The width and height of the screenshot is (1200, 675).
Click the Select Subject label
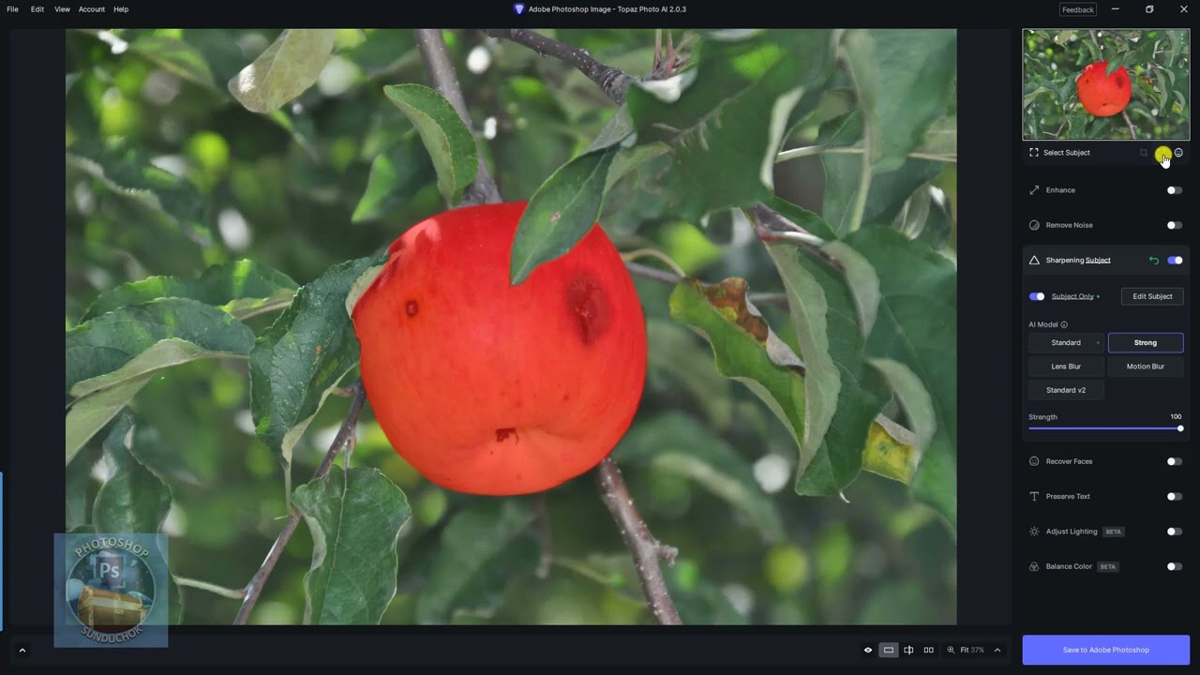click(x=1067, y=152)
